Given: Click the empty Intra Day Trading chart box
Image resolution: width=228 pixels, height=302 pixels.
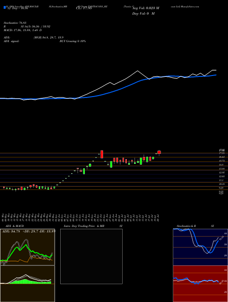Looking at the screenshot, I should pos(91,256).
